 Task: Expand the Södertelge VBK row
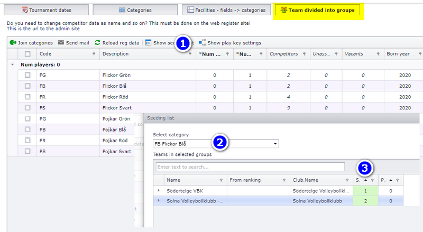pyautogui.click(x=159, y=190)
